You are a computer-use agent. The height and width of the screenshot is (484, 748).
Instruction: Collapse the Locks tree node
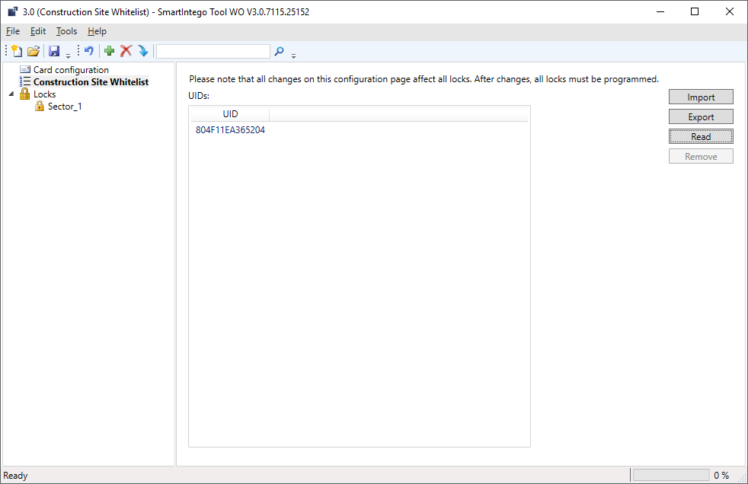(11, 94)
